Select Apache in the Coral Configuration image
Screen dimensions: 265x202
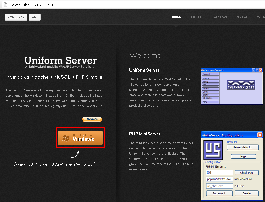pos(210,78)
